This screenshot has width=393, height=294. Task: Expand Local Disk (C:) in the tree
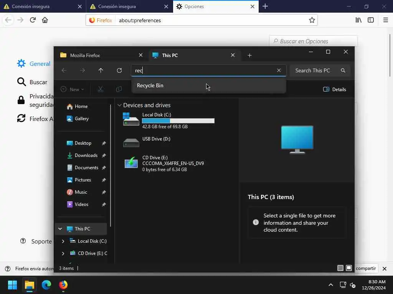point(63,241)
